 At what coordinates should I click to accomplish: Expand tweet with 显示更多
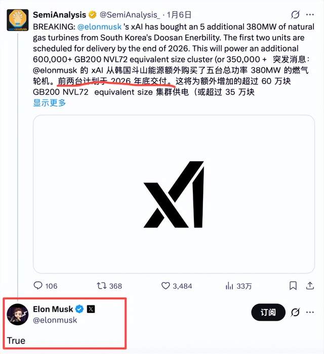(50, 103)
